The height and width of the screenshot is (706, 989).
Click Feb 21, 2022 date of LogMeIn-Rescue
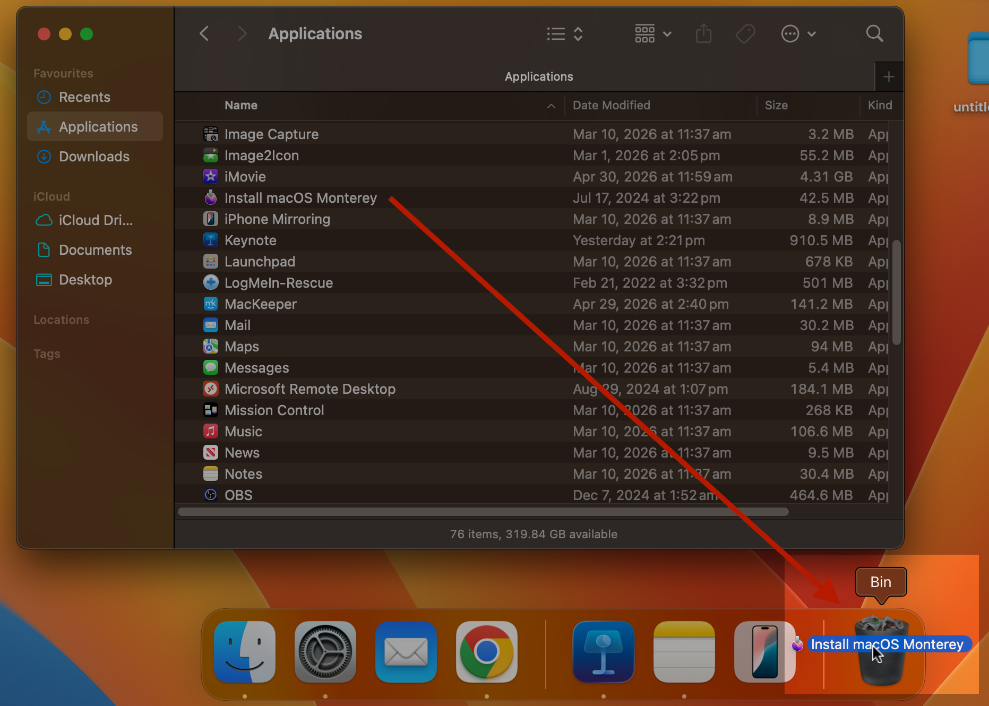pyautogui.click(x=650, y=283)
